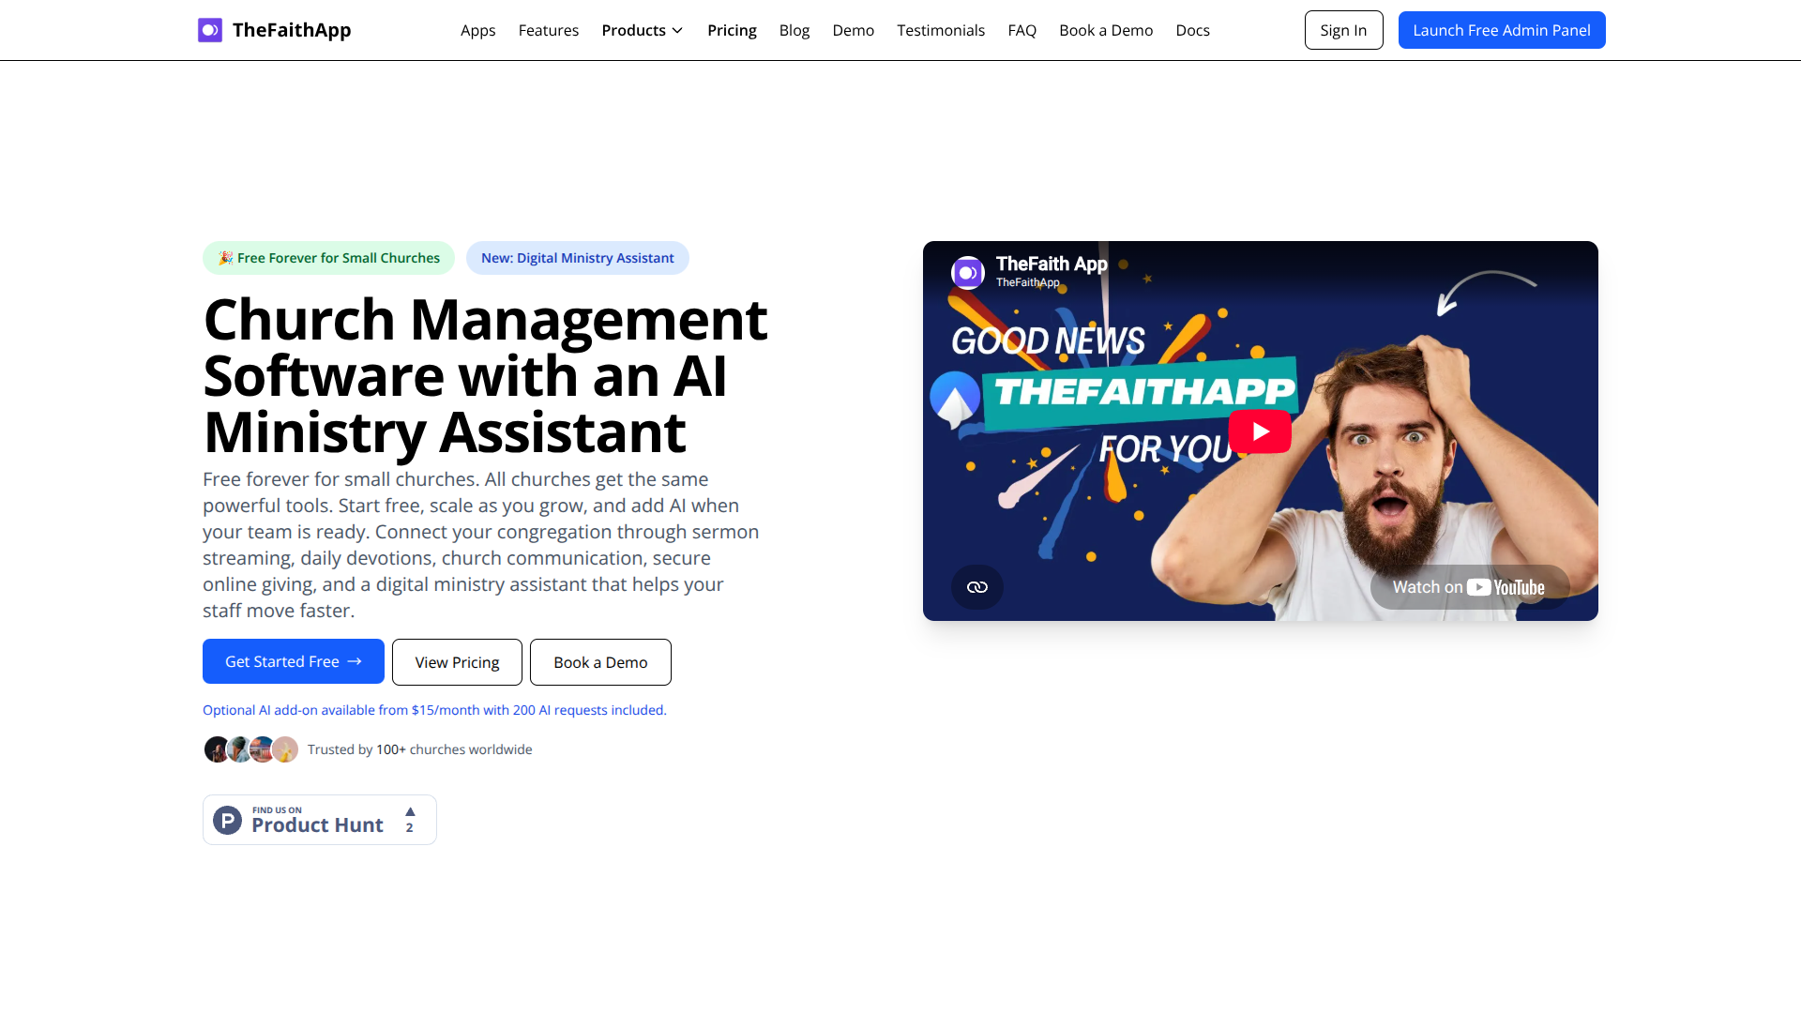This screenshot has width=1801, height=1013.
Task: Open the Optional AI add-on pricing link
Action: coord(434,710)
